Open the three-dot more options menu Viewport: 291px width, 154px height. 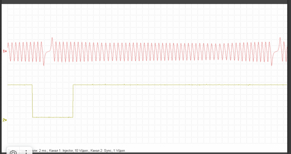[26, 152]
